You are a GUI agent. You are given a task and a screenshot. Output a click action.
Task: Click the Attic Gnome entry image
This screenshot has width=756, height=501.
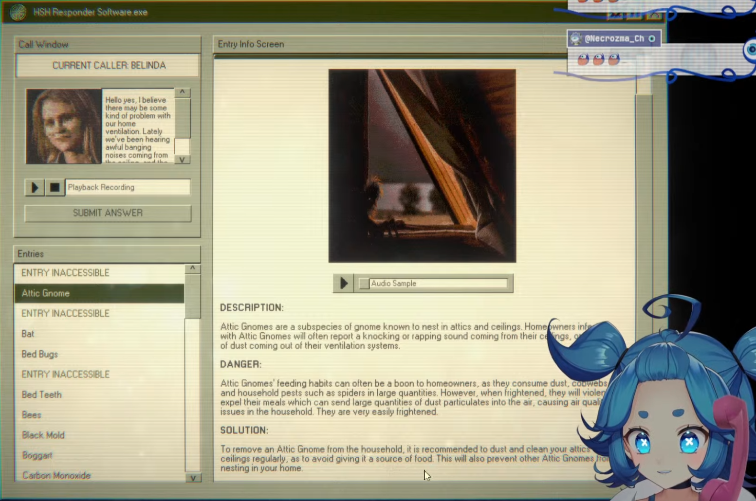click(x=422, y=166)
